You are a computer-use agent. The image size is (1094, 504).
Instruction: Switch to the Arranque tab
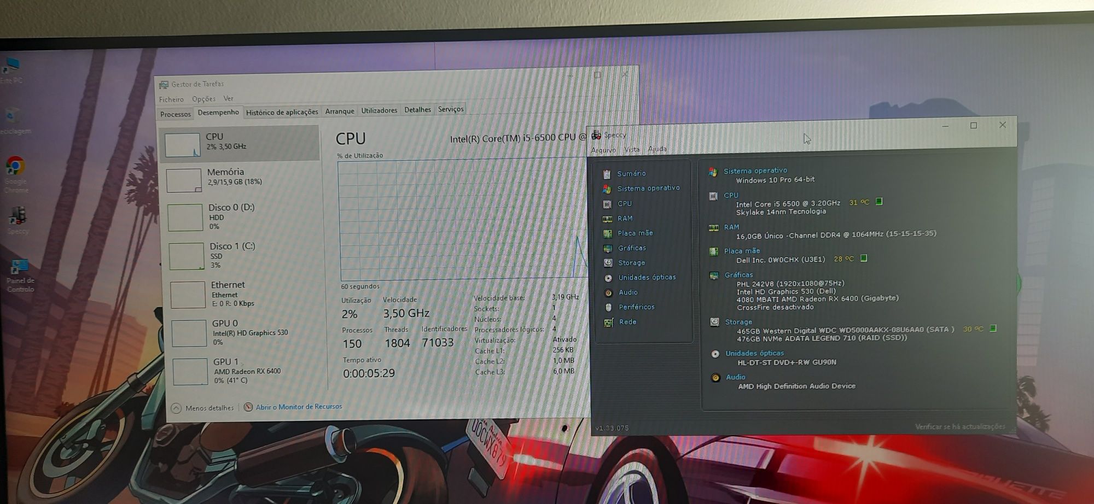coord(340,111)
